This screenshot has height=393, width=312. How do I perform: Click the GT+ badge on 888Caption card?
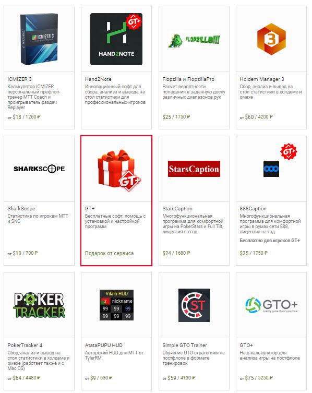[289, 151]
